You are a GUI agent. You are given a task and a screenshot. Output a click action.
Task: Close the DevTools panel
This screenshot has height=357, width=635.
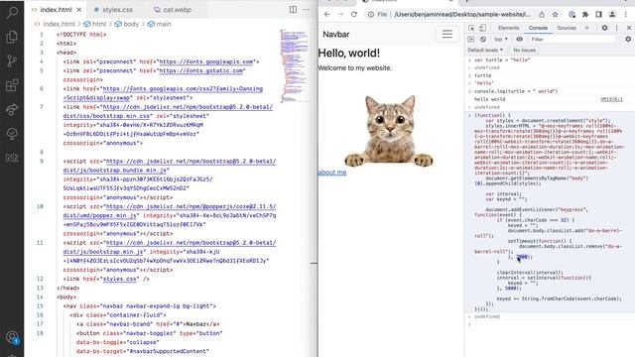point(629,28)
